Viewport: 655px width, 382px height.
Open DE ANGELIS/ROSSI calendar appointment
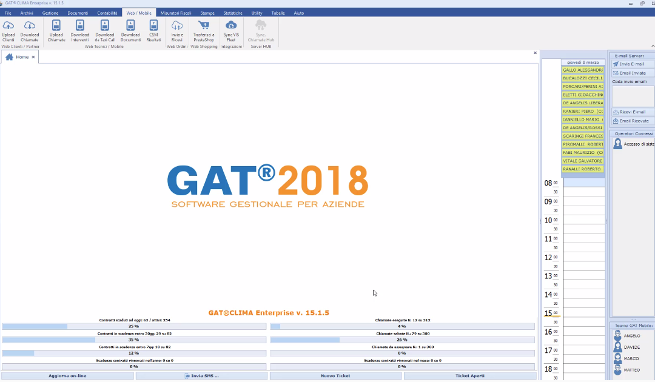pyautogui.click(x=583, y=128)
